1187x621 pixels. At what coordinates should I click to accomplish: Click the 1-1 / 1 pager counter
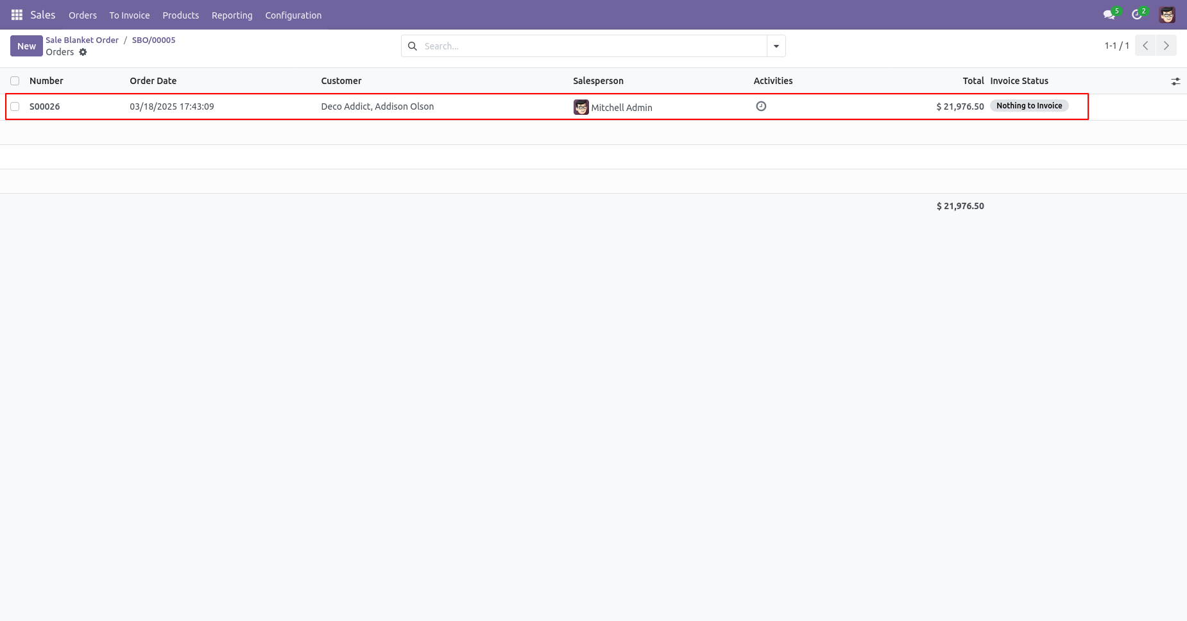coord(1116,46)
